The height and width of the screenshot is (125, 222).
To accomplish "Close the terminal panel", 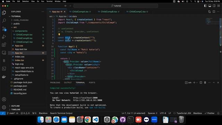I will [218, 83].
